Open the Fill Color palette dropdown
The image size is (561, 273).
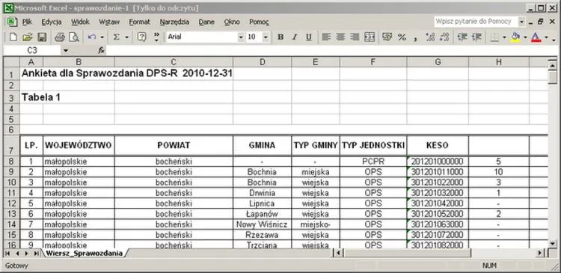(x=525, y=37)
